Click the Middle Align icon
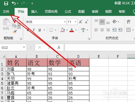The height and width of the screenshot is (102, 135). coord(102,22)
